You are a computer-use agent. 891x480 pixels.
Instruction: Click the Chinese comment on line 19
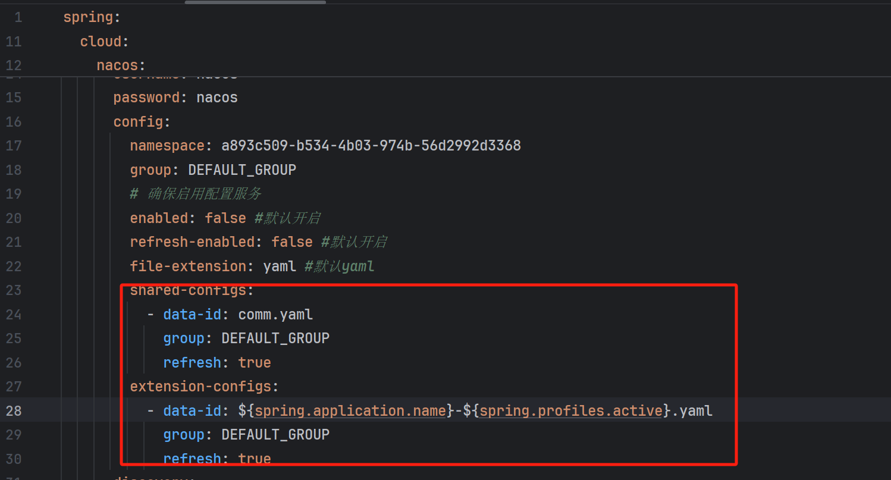196,193
